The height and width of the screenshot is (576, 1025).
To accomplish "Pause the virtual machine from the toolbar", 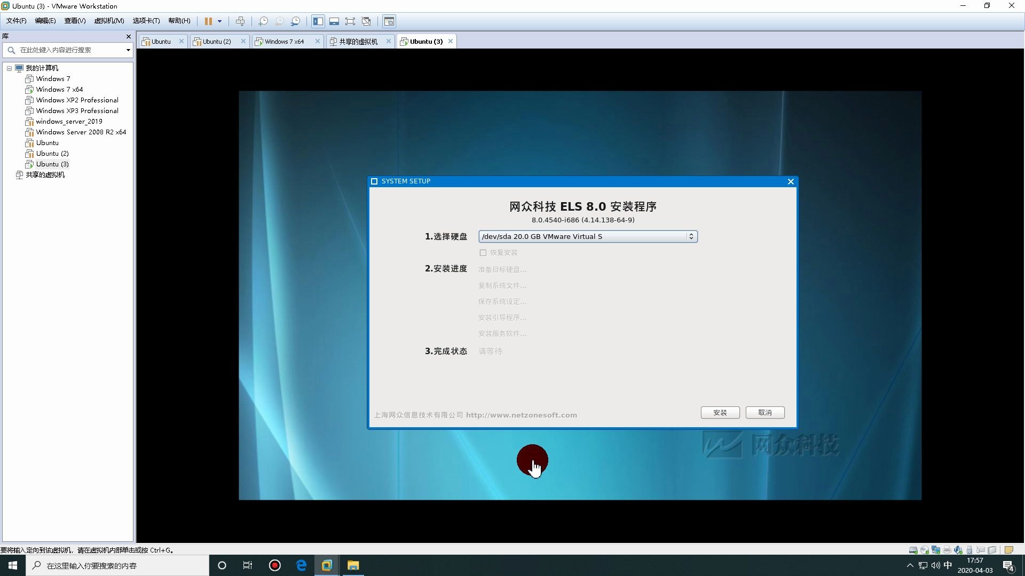I will coord(208,21).
